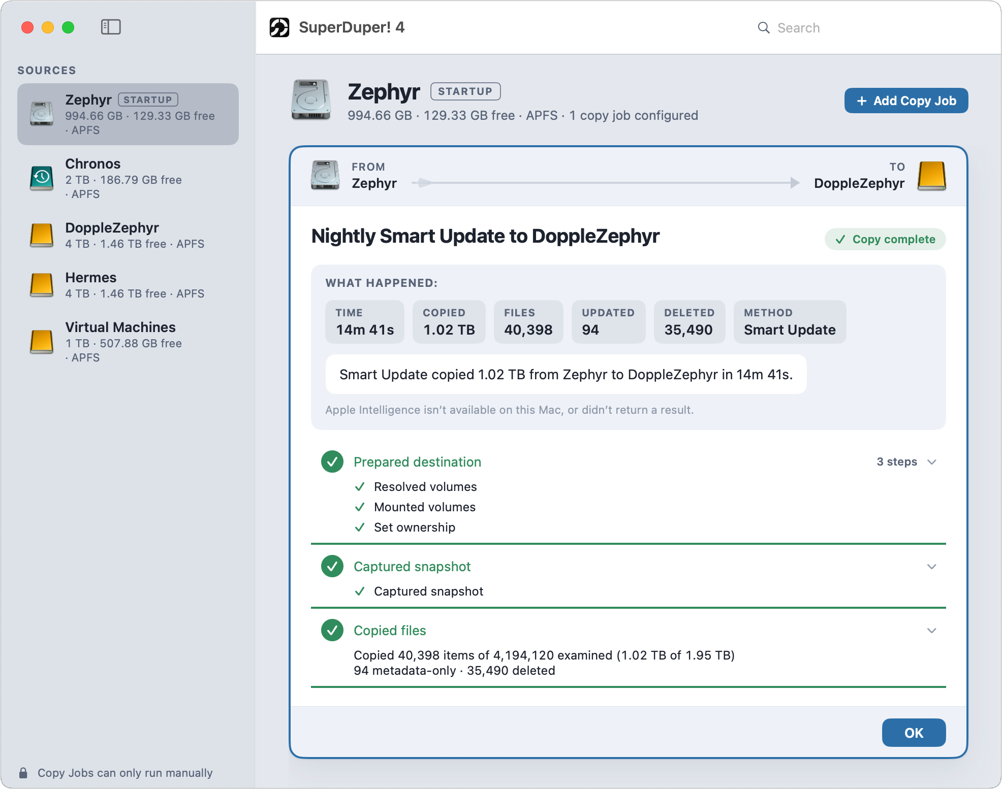Screen dimensions: 1002x789
Task: Click the '1 copy job configured' header text
Action: pos(634,115)
